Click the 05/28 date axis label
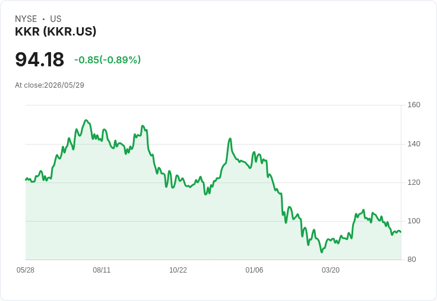The width and height of the screenshot is (437, 301). [x=26, y=270]
